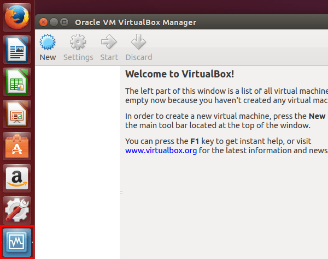Click the New virtual machine toolbar icon
Viewport: 328px width, 259px height.
pyautogui.click(x=48, y=43)
